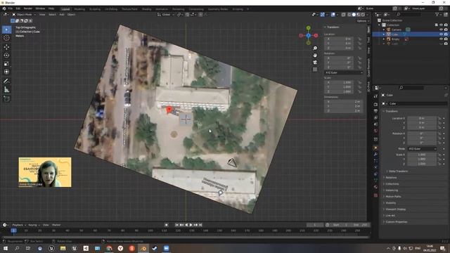The height and width of the screenshot is (253, 450).
Task: Toggle X-ray display in viewport header
Action: [x=343, y=15]
